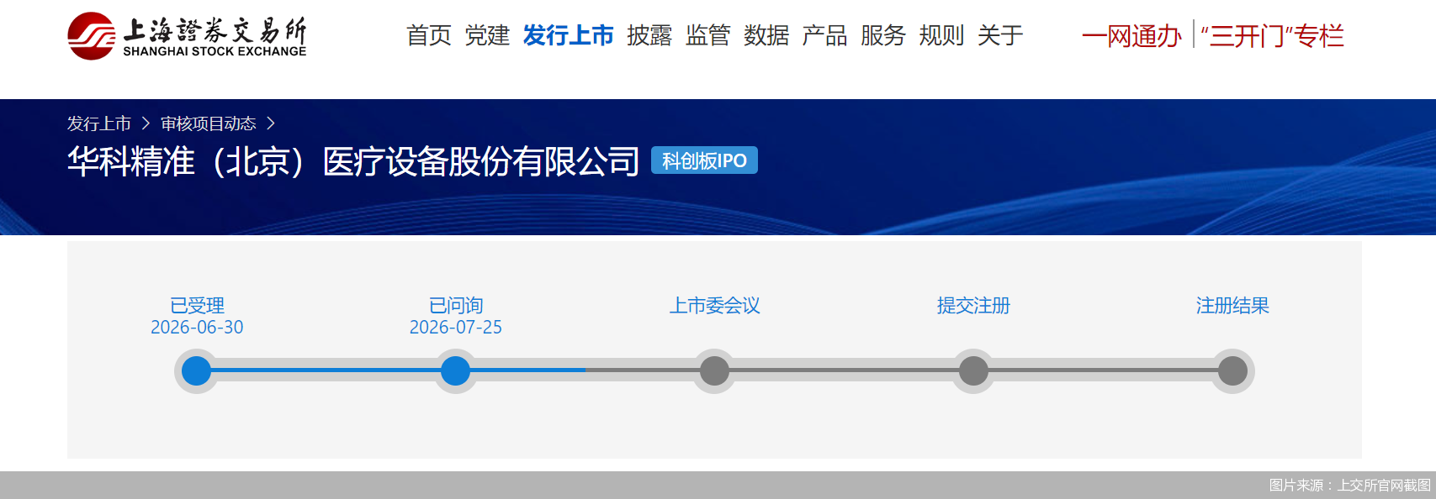Viewport: 1436px width, 499px height.
Task: Open the 服务 menu item
Action: (x=883, y=35)
